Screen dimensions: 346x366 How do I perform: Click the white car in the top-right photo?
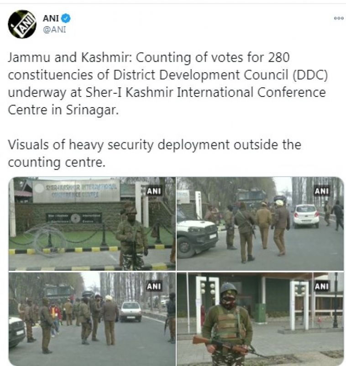click(x=306, y=215)
